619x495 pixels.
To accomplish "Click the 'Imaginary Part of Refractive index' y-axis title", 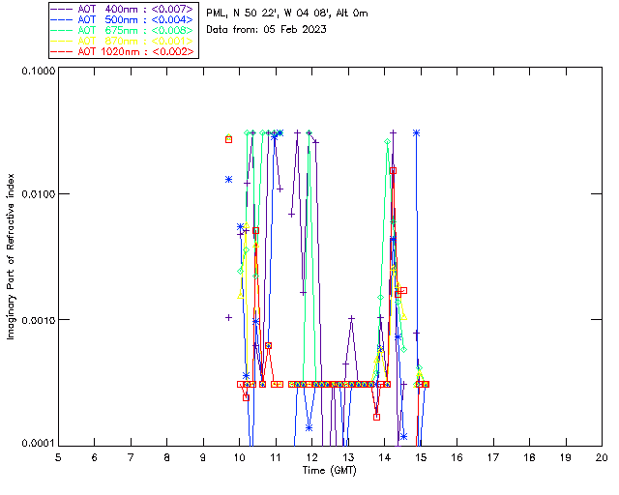I will click(x=11, y=256).
